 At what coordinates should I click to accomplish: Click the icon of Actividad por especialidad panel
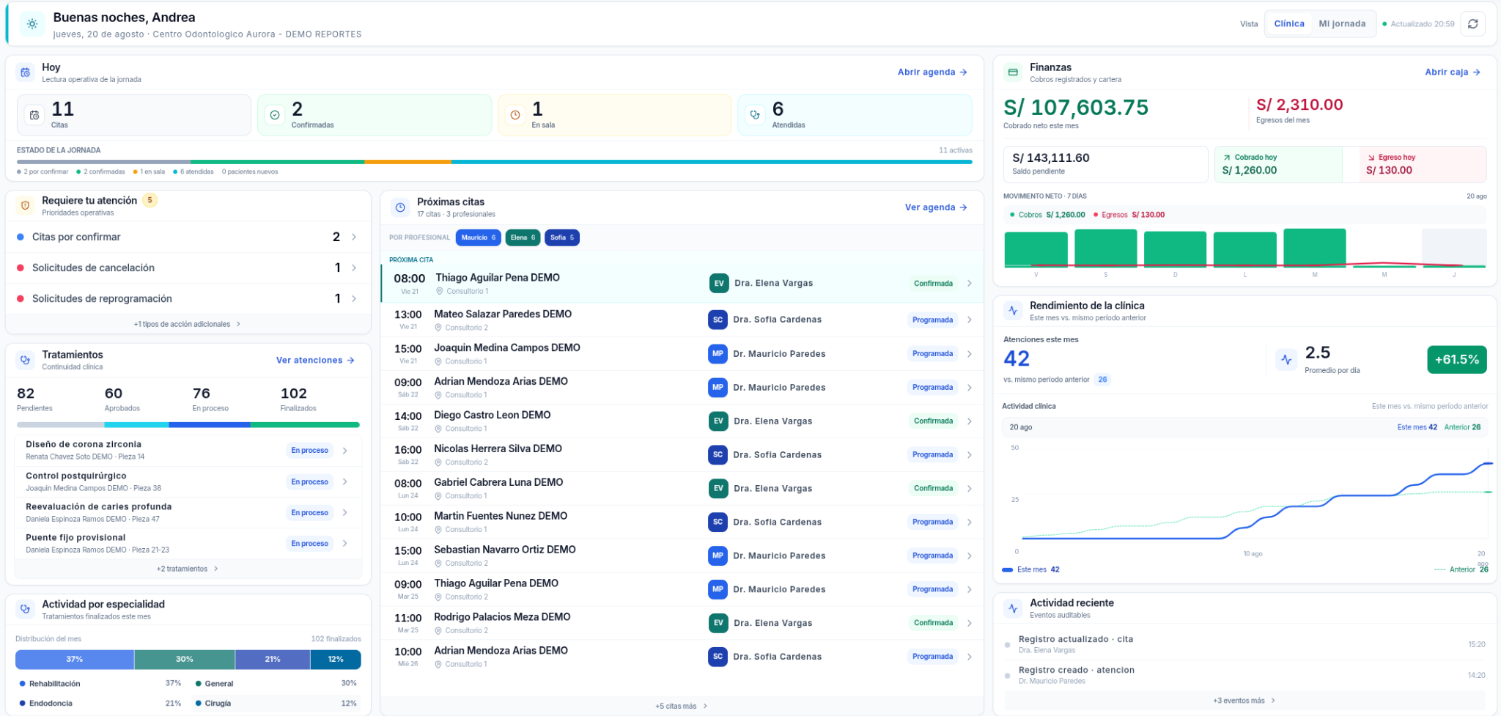coord(26,609)
